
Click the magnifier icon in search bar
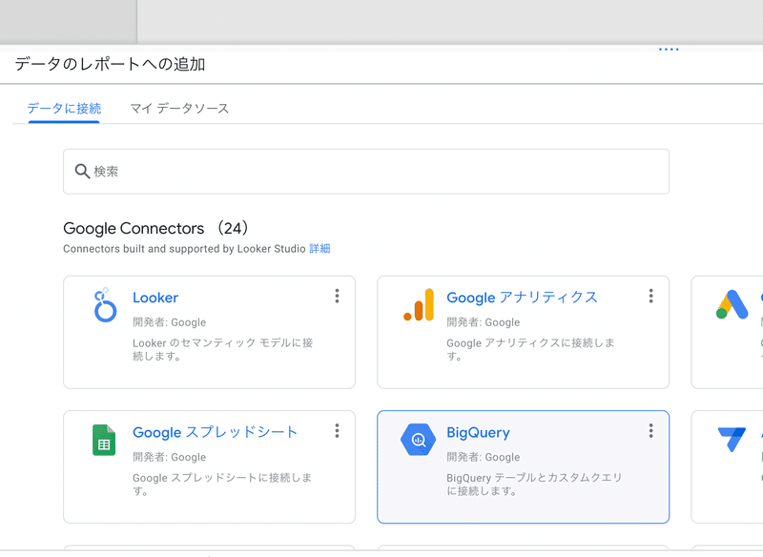[x=82, y=172]
